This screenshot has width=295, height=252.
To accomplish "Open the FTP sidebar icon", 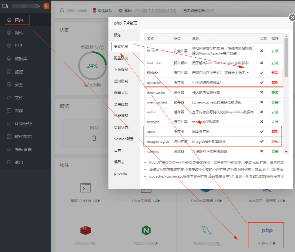I will point(15,46).
